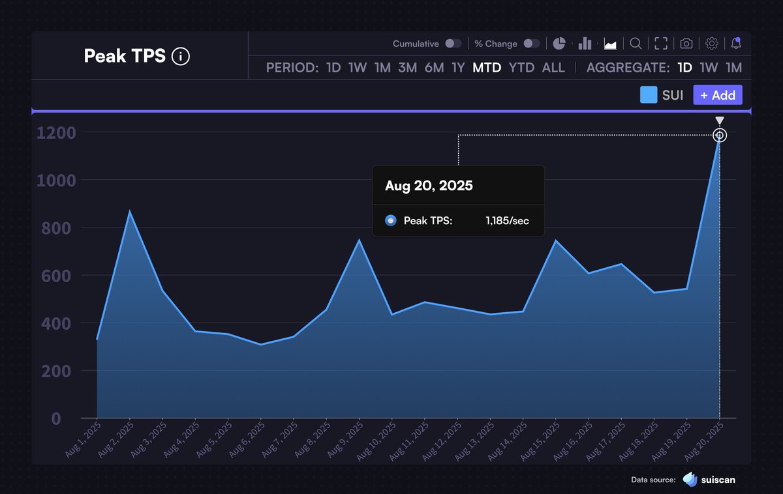
Task: Set period to 1Y
Action: 458,68
